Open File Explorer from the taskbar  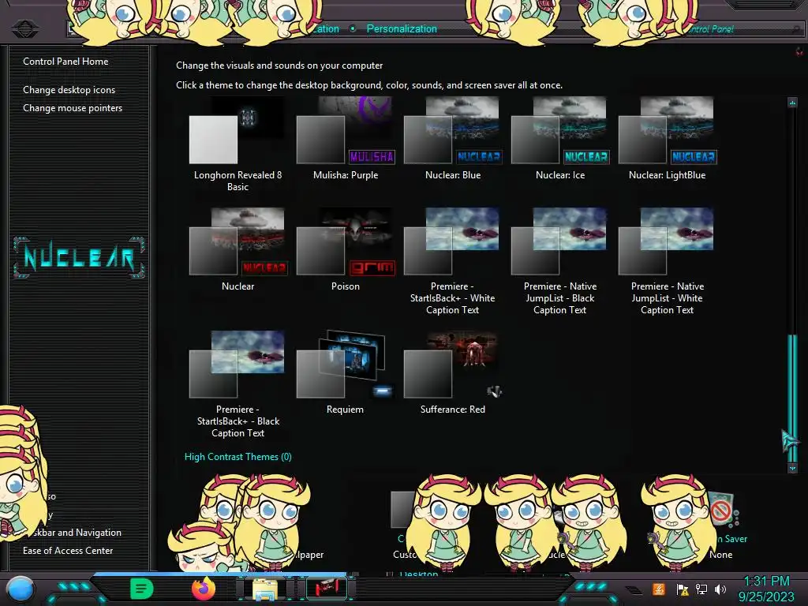point(265,589)
